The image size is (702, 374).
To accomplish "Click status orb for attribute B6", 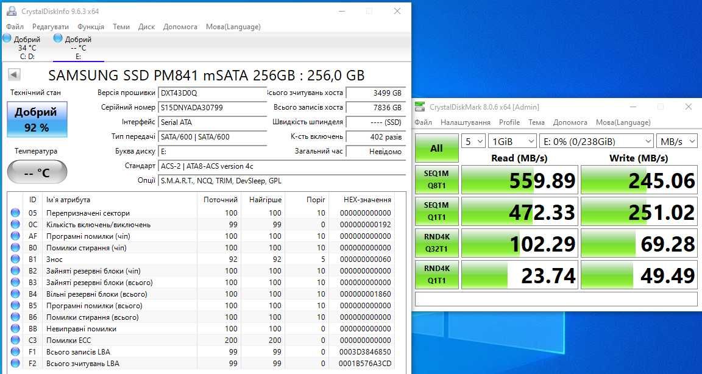I will pyautogui.click(x=15, y=317).
